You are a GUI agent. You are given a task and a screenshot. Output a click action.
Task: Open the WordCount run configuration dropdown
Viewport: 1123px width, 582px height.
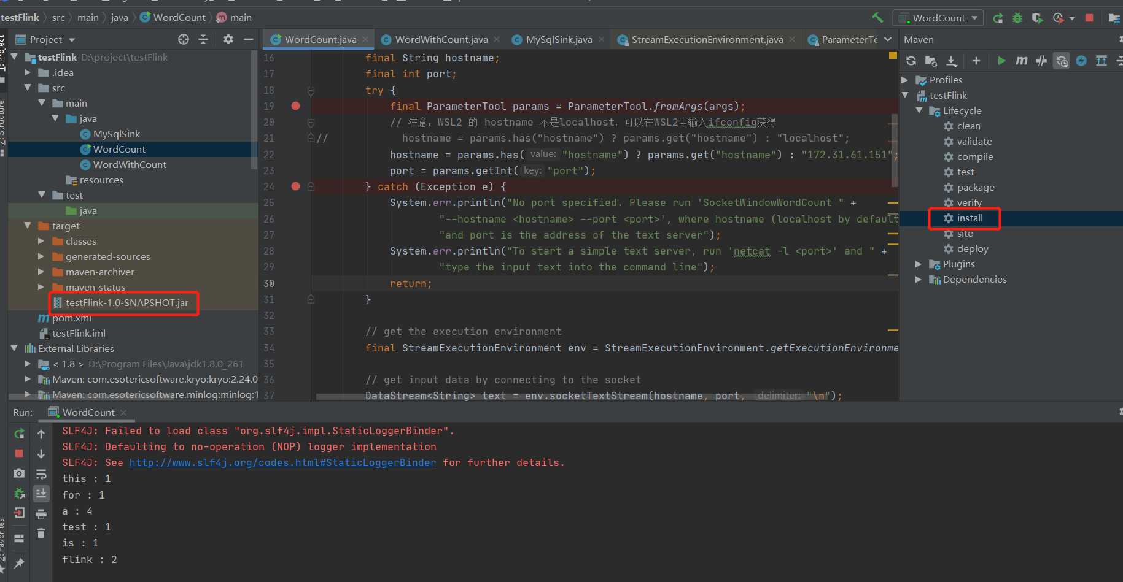point(938,18)
